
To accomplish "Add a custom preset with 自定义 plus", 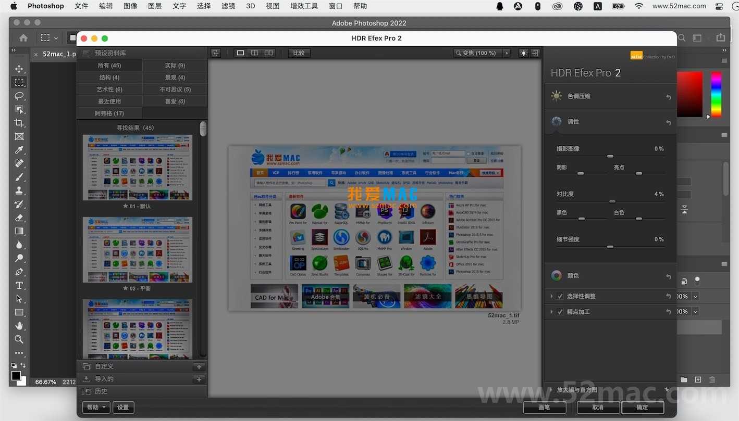I will 199,366.
